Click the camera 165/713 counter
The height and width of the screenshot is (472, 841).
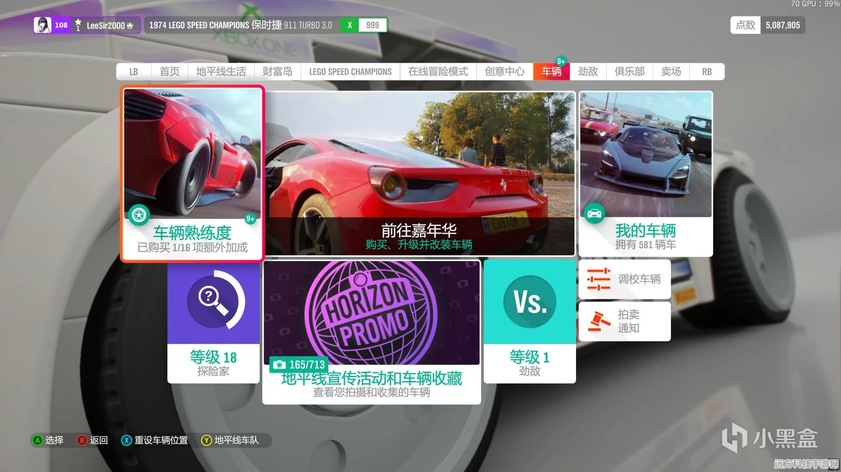pyautogui.click(x=299, y=365)
